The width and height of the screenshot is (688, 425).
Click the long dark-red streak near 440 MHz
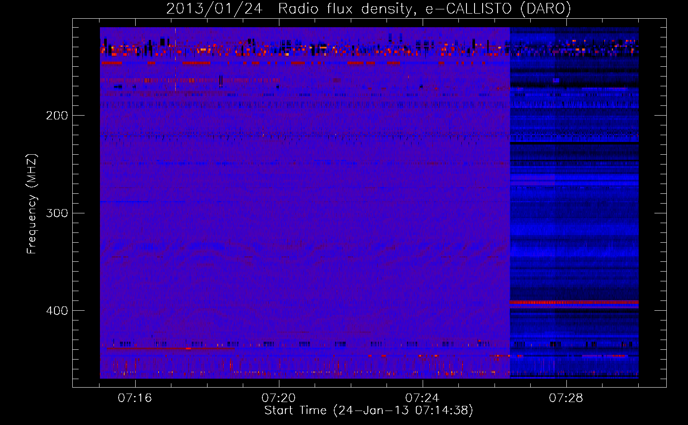tap(170, 348)
